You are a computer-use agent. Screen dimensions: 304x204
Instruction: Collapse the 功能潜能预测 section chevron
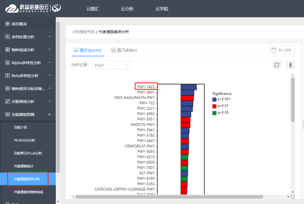tap(50, 115)
